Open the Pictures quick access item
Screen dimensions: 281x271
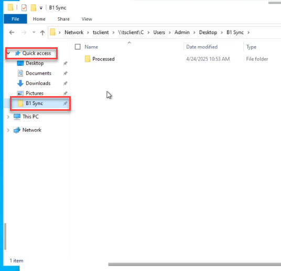coord(35,93)
